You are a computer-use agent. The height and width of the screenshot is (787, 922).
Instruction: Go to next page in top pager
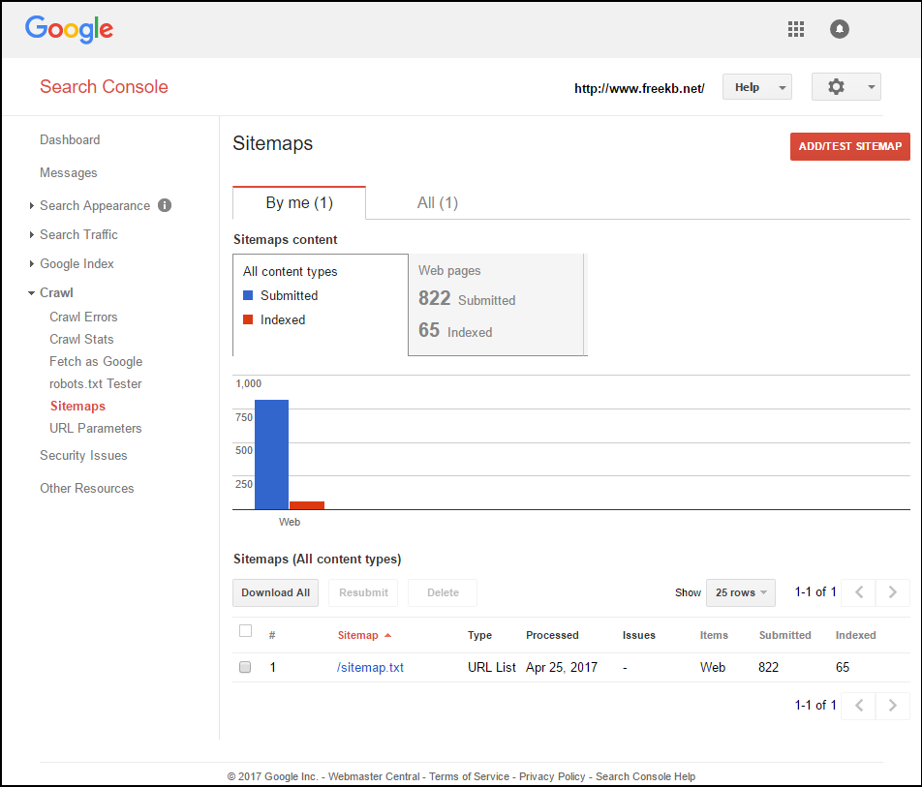point(892,591)
